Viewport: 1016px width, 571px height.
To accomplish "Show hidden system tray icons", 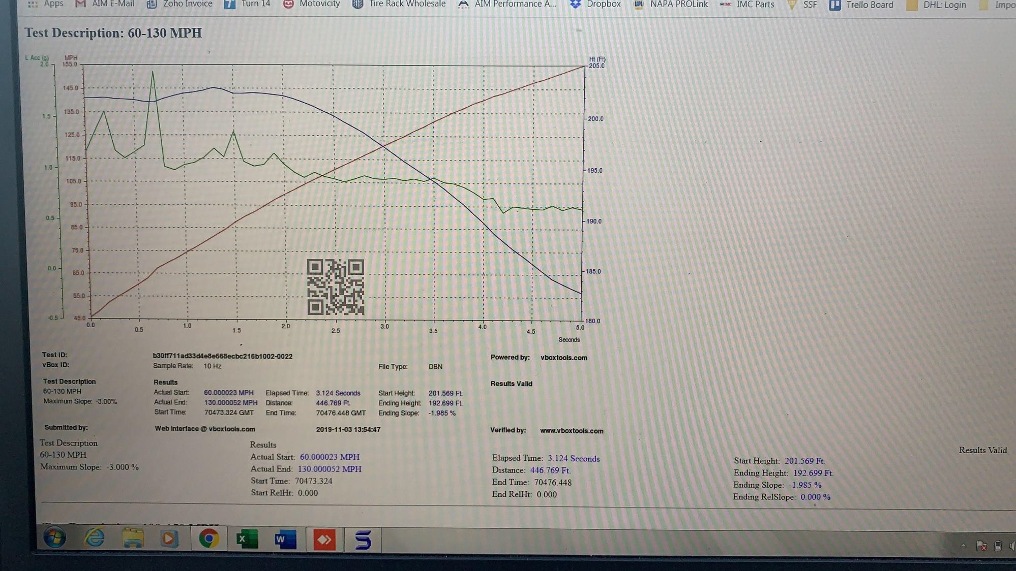I will tap(963, 546).
